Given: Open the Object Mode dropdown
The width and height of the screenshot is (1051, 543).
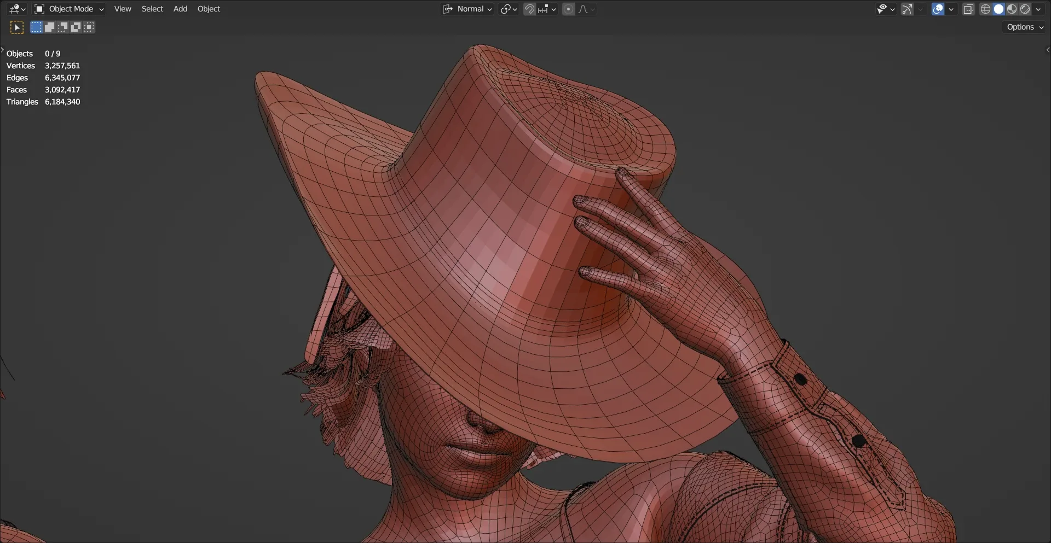Looking at the screenshot, I should [x=69, y=9].
